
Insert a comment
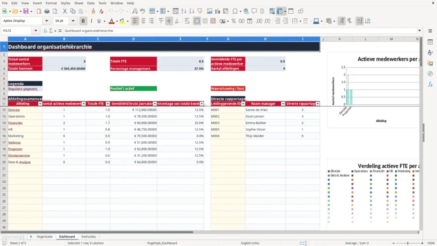[x=254, y=11]
